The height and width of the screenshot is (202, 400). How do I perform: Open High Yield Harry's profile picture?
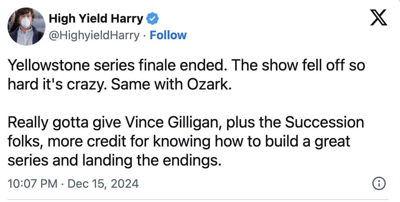tap(26, 26)
